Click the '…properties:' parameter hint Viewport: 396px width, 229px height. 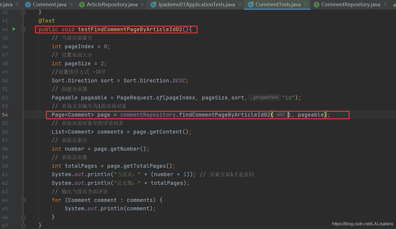click(265, 97)
